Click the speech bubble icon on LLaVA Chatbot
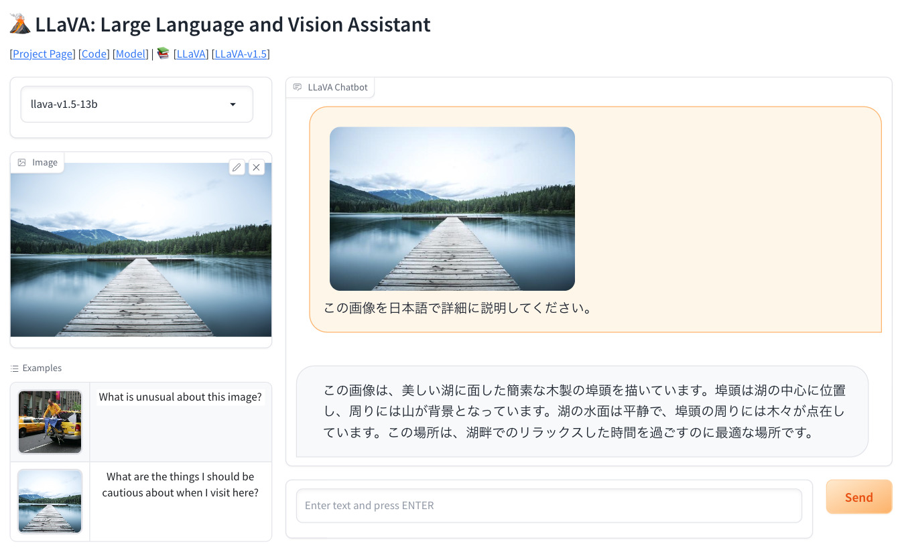The height and width of the screenshot is (548, 904). [297, 86]
